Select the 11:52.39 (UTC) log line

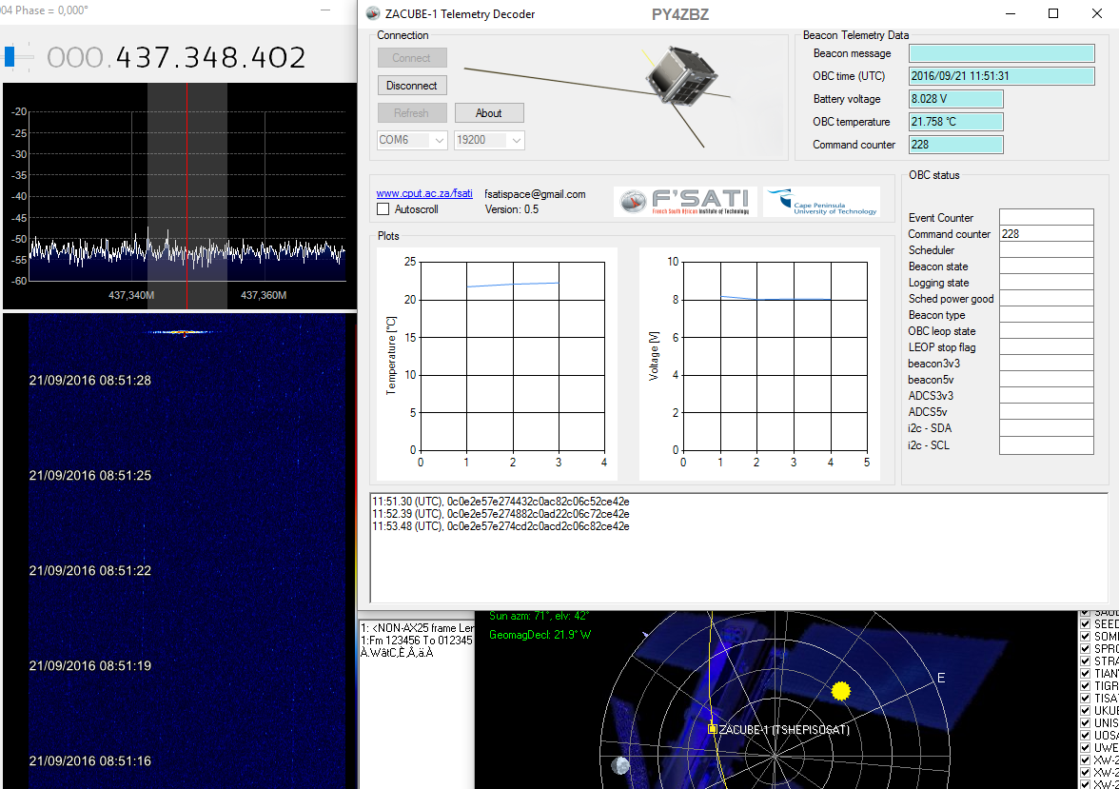tap(501, 513)
